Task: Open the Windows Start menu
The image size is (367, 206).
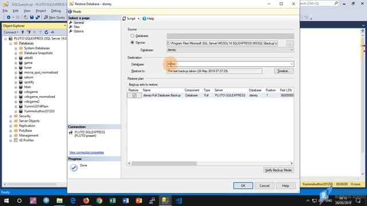Action: coord(6,201)
